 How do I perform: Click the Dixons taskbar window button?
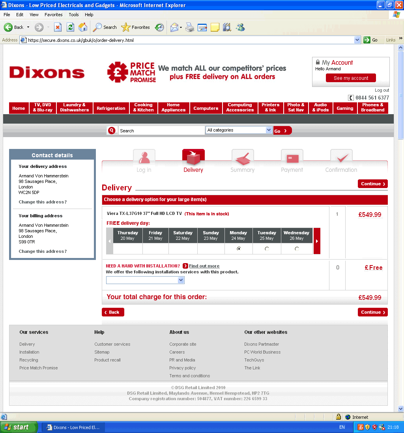tap(73, 427)
